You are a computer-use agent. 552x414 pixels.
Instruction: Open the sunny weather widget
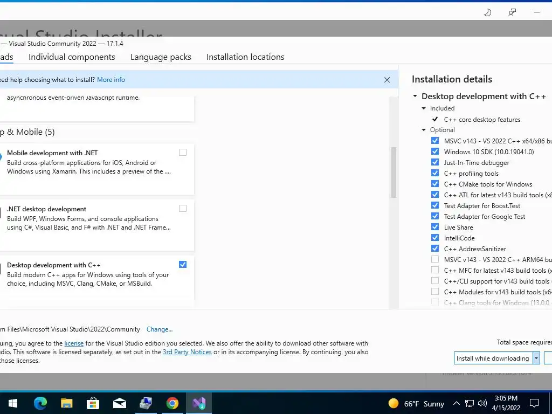[417, 403]
